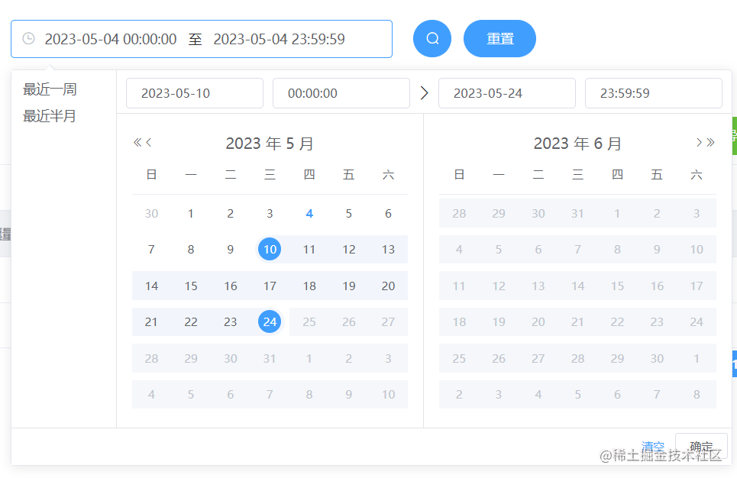Select the highlighted date 24 in May

pyautogui.click(x=269, y=321)
